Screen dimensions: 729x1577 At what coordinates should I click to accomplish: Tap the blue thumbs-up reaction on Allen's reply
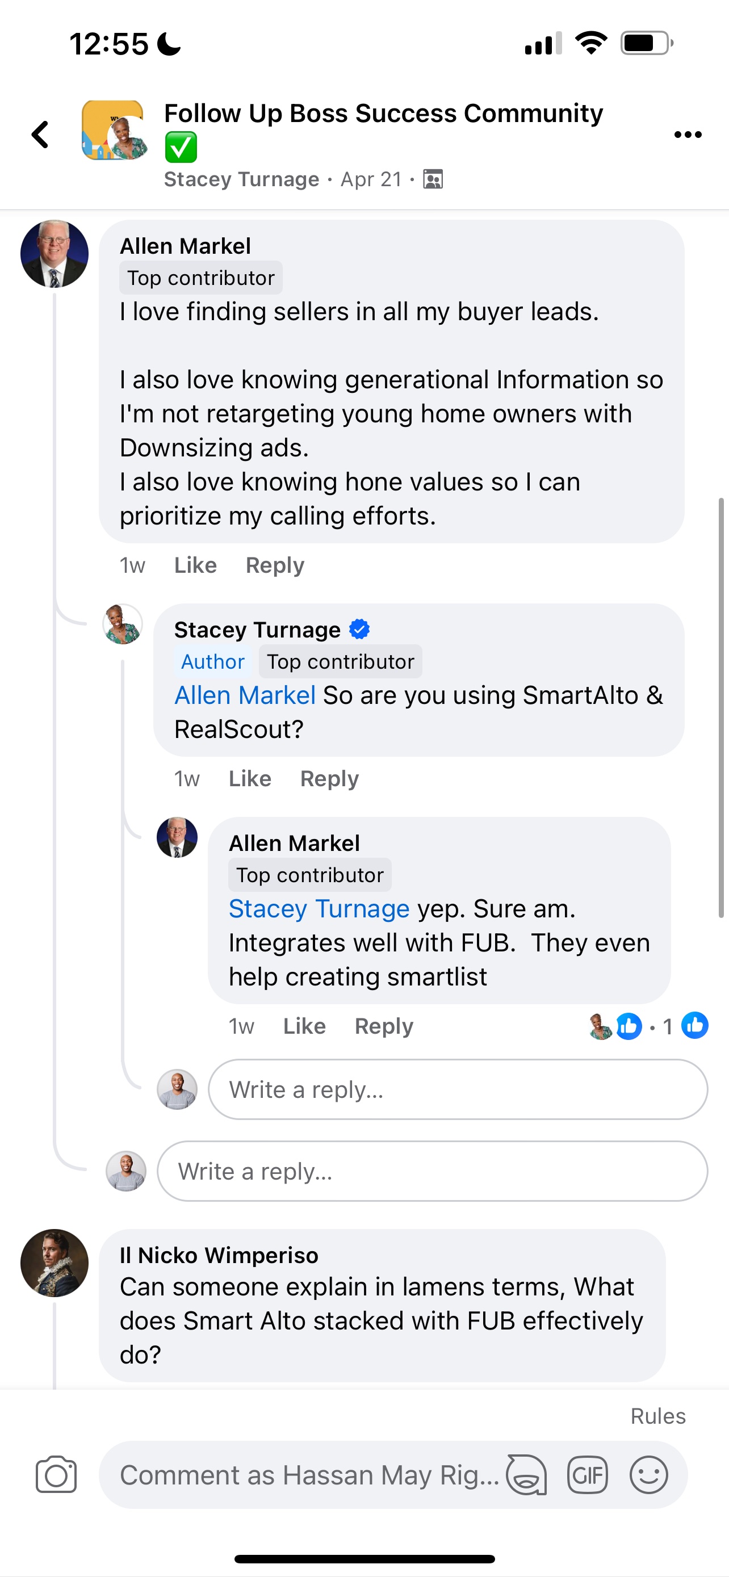695,1025
